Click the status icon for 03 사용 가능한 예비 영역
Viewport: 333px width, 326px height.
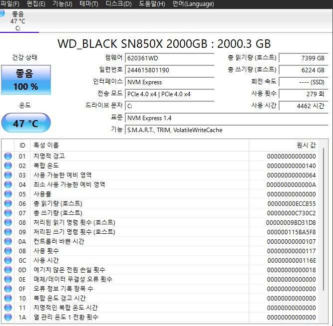coord(8,175)
